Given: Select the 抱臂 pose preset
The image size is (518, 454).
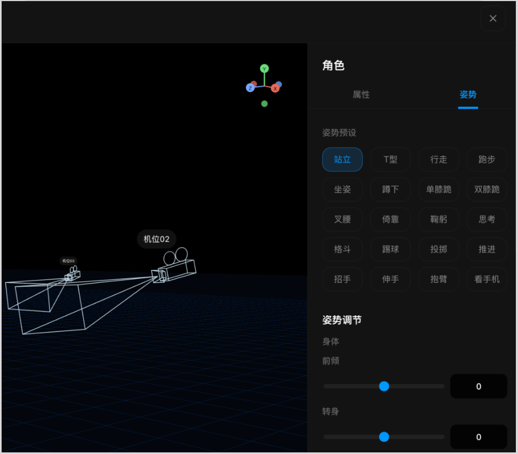Looking at the screenshot, I should [x=438, y=279].
